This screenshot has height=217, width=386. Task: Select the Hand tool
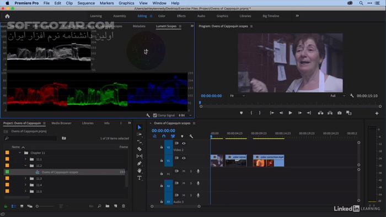click(140, 170)
